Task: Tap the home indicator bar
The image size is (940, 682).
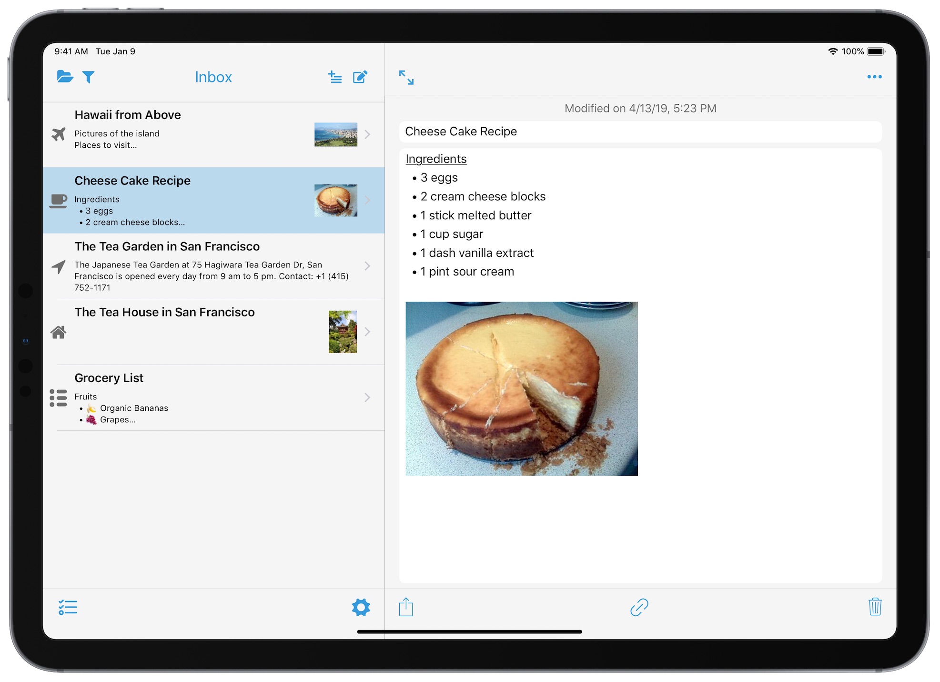Action: (x=469, y=631)
